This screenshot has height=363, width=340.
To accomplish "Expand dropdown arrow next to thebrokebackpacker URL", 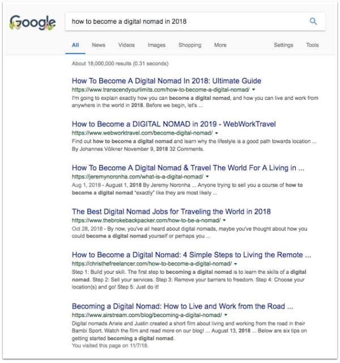I will 224,221.
